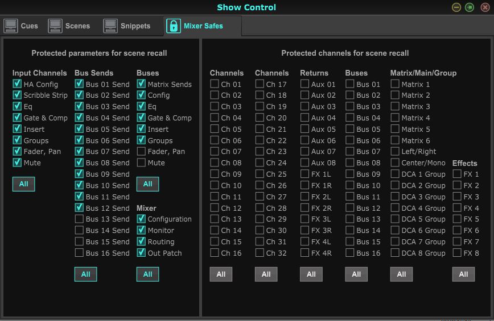
Task: Check the Buses Mute checkbox
Action: point(141,162)
